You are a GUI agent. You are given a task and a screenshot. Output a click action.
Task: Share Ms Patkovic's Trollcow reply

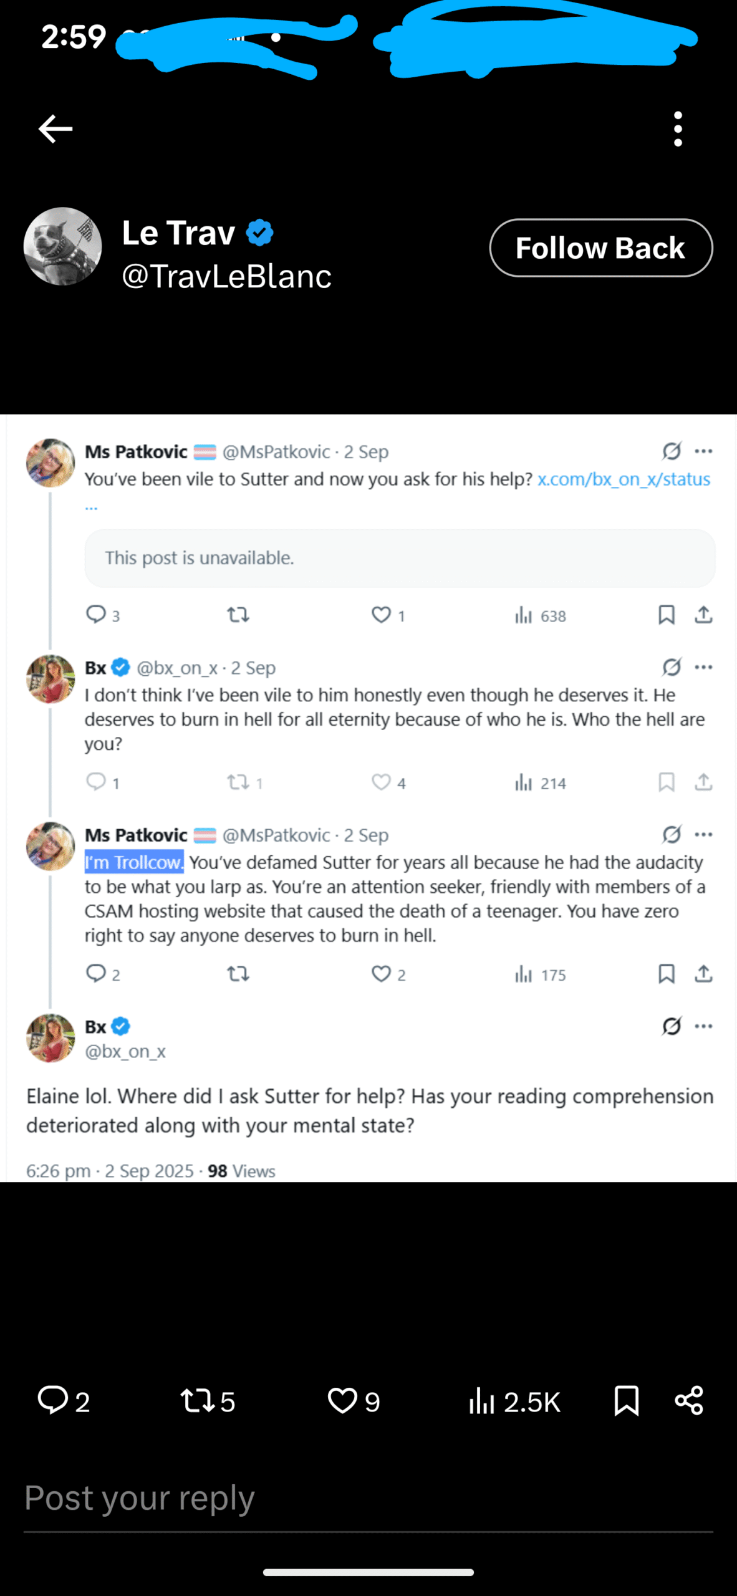703,973
